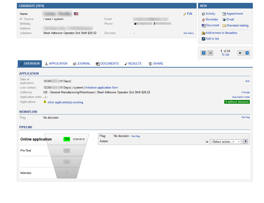Screen dimensions: 264x203
Task: Click the US flag icon beside name
Action: click(76, 14)
